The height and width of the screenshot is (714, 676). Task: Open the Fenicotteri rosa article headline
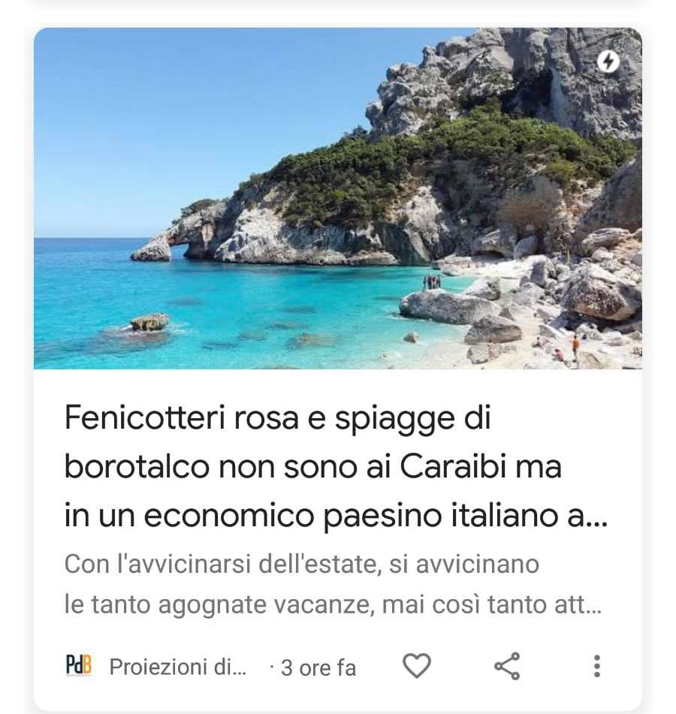point(336,466)
